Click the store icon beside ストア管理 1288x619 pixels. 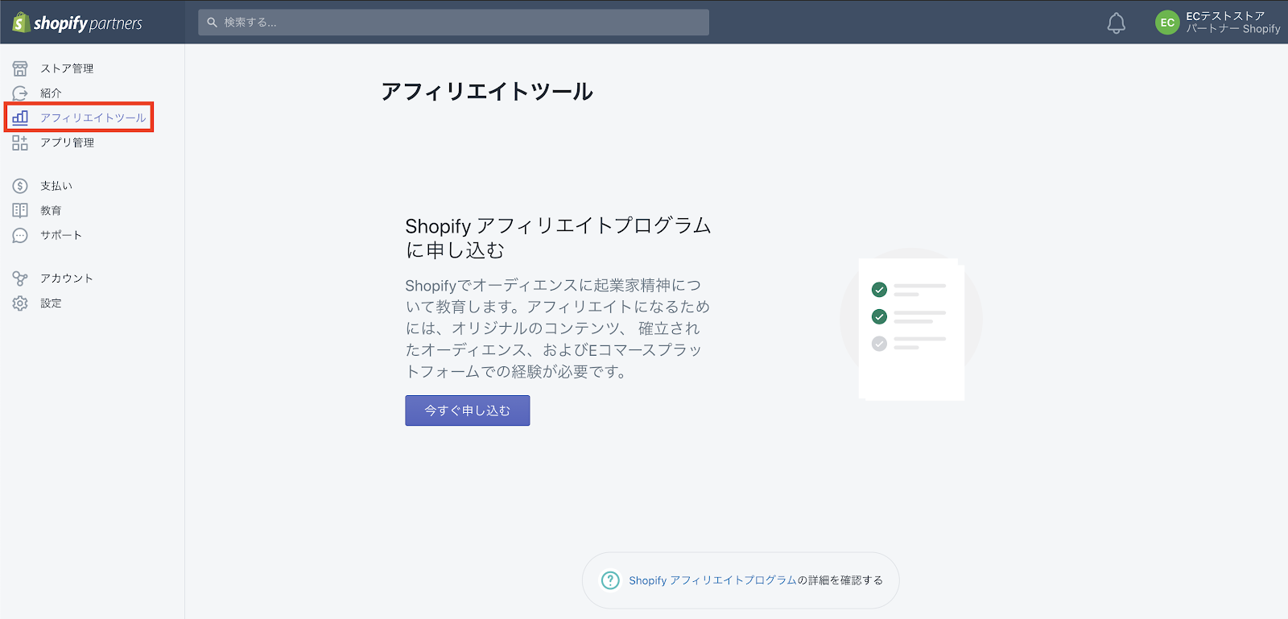pos(20,68)
